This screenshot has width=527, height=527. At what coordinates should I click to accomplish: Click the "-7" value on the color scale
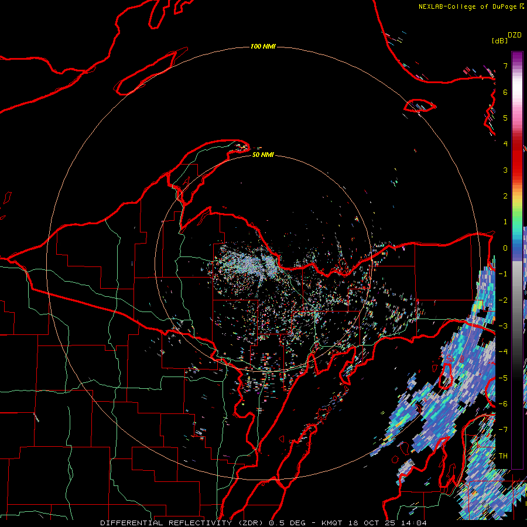click(x=503, y=430)
